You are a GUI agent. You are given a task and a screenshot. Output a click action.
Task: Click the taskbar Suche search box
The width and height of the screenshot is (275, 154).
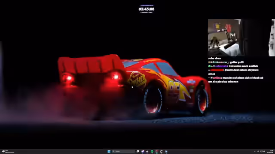[x=123, y=151]
